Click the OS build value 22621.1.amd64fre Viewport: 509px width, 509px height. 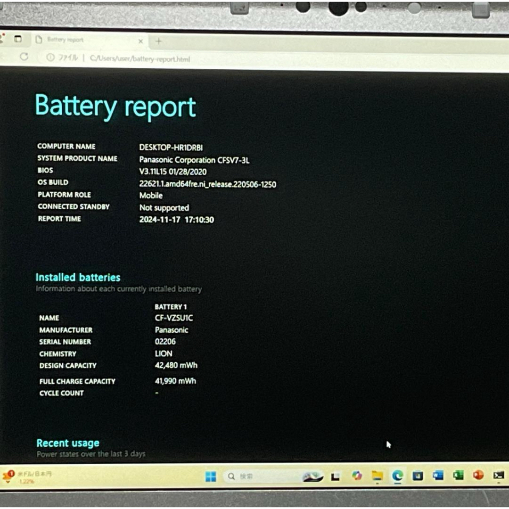point(208,184)
